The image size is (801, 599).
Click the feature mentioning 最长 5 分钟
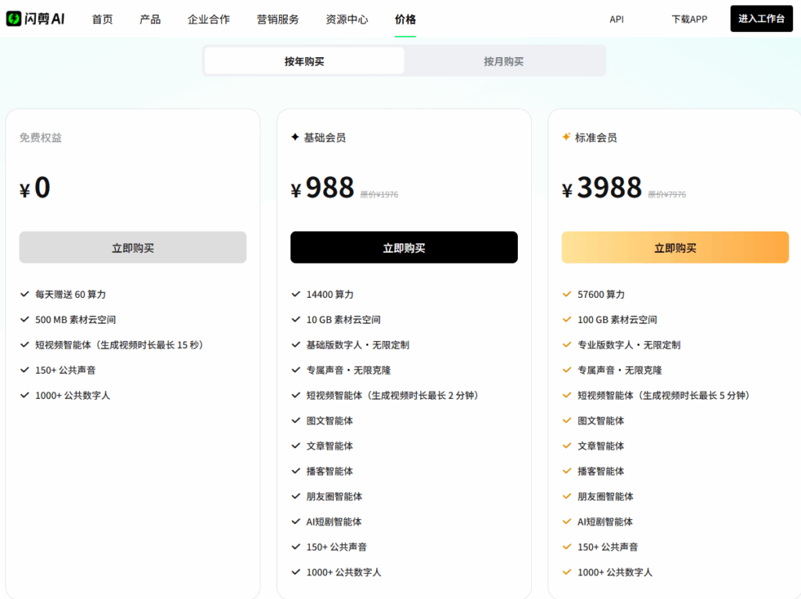[666, 395]
